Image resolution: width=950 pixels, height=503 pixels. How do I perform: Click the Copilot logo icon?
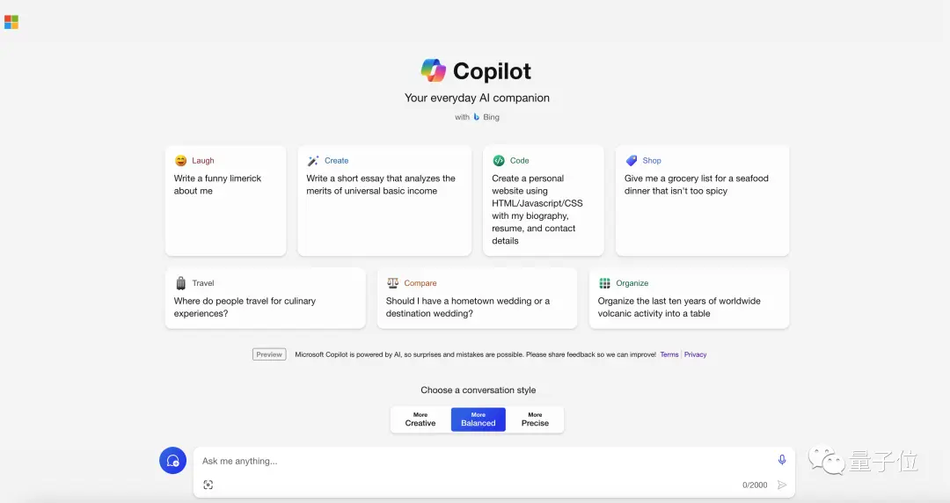click(x=434, y=70)
